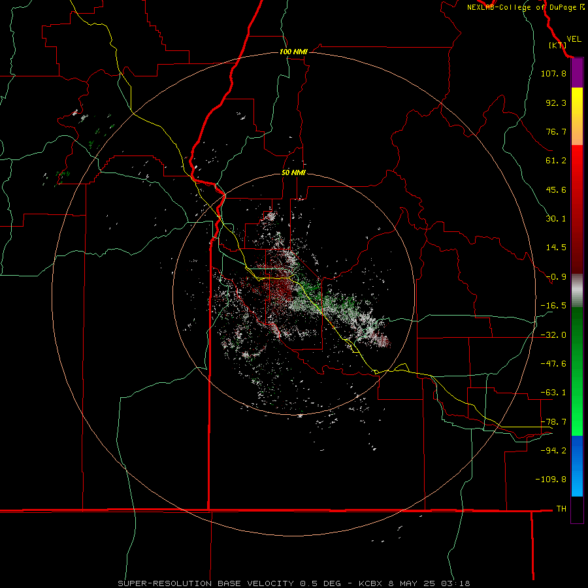The image size is (588, 588).
Task: Click the VEL legend title
Action: (574, 39)
